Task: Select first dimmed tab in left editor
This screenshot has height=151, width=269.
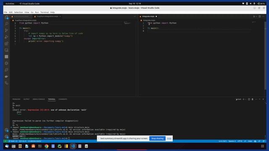Action: pos(21,16)
